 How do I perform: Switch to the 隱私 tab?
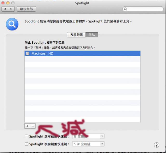coord(92,35)
